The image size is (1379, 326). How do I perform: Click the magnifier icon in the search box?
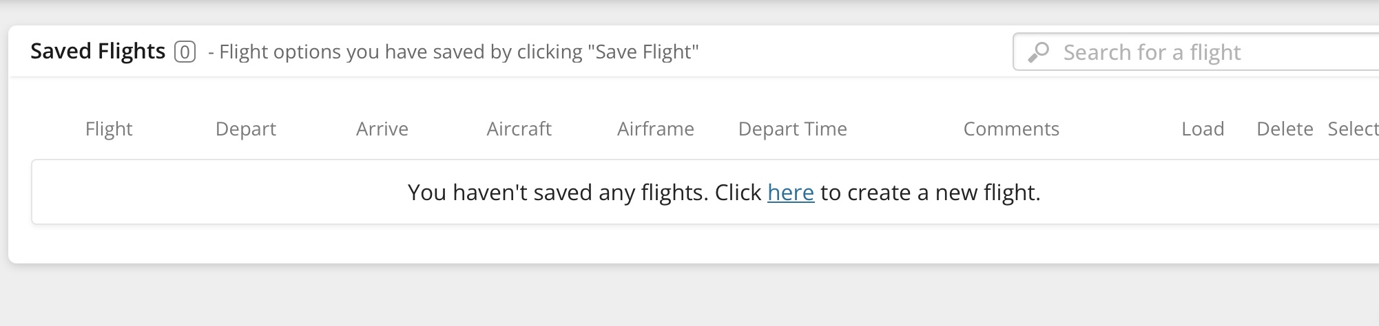tap(1038, 52)
